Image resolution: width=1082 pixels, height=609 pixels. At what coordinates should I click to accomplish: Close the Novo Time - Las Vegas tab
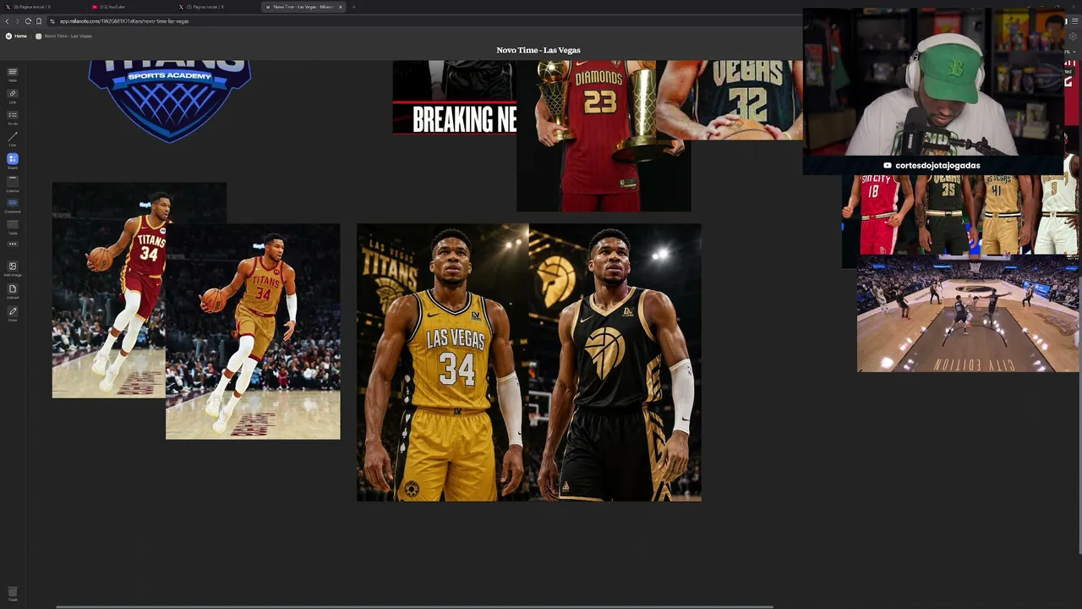click(x=341, y=7)
